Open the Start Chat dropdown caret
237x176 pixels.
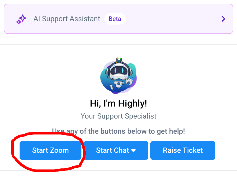[x=133, y=151]
